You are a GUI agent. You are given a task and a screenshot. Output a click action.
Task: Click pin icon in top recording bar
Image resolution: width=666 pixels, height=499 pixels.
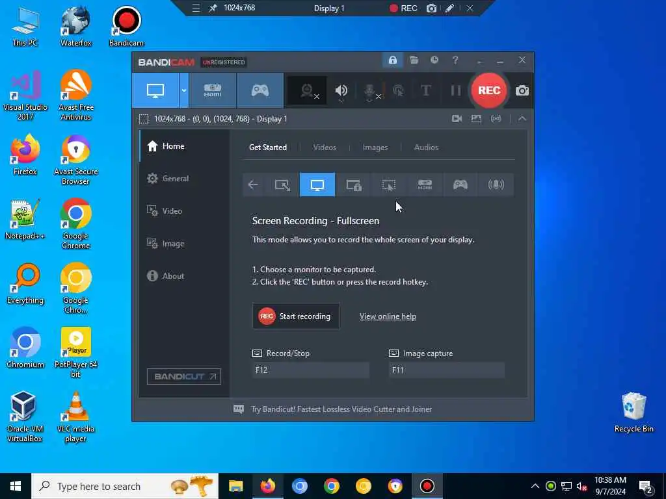coord(213,8)
